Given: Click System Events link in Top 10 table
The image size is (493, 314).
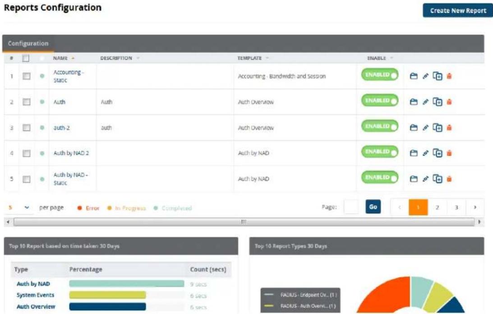Looking at the screenshot, I should (x=36, y=295).
